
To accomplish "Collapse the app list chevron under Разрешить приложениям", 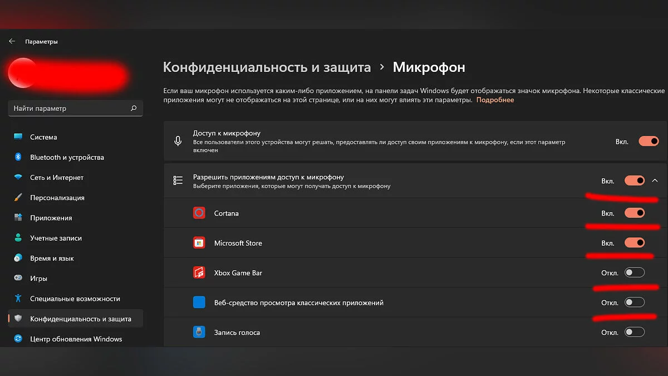I will 655,180.
